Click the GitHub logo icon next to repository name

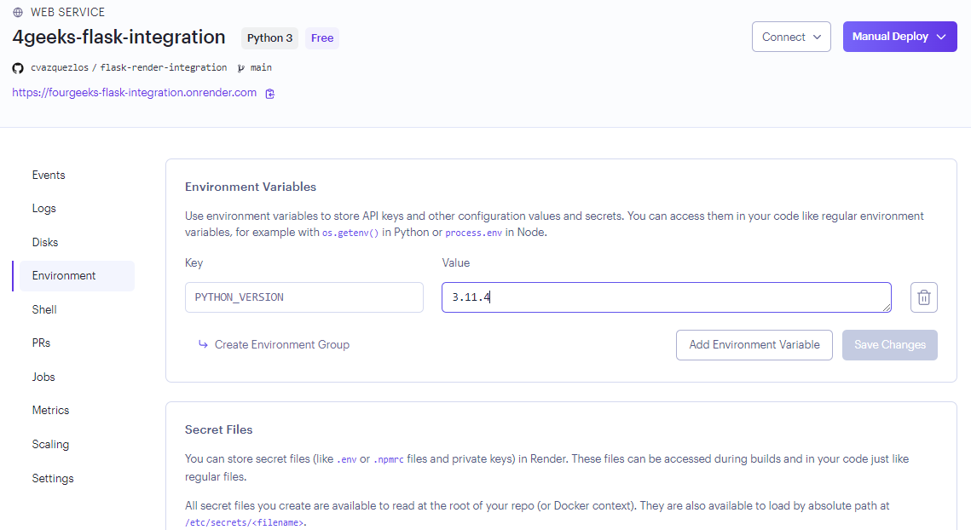point(18,68)
